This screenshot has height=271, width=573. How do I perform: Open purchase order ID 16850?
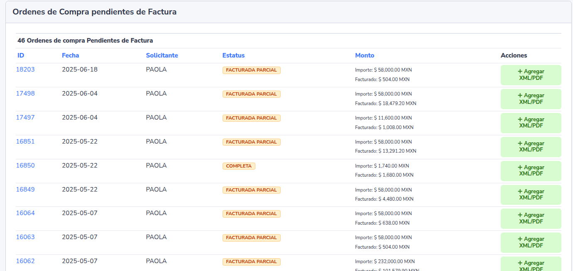pos(25,165)
